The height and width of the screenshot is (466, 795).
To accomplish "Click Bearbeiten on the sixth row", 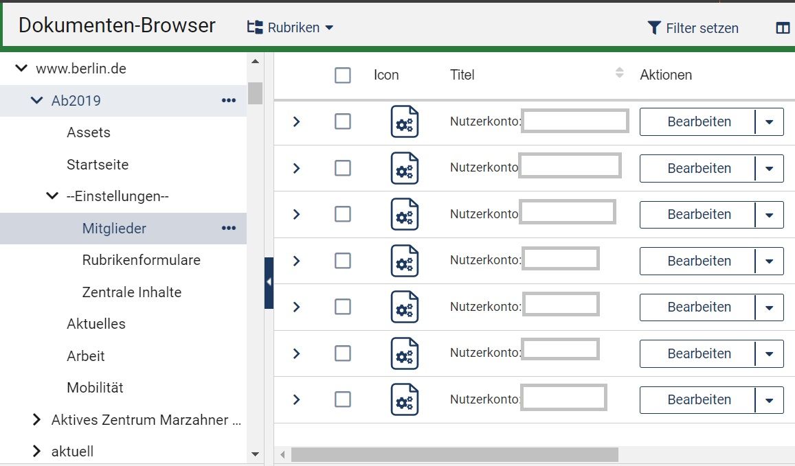I will (698, 353).
